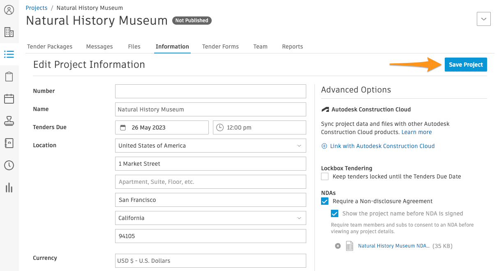The height and width of the screenshot is (271, 499).
Task: Click the Edit Project Information heading
Action: (89, 65)
